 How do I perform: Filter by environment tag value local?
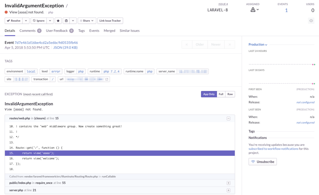coord(31,71)
